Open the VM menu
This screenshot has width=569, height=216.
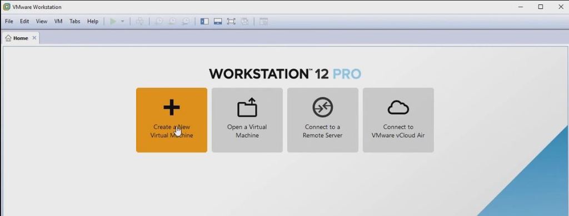click(58, 22)
